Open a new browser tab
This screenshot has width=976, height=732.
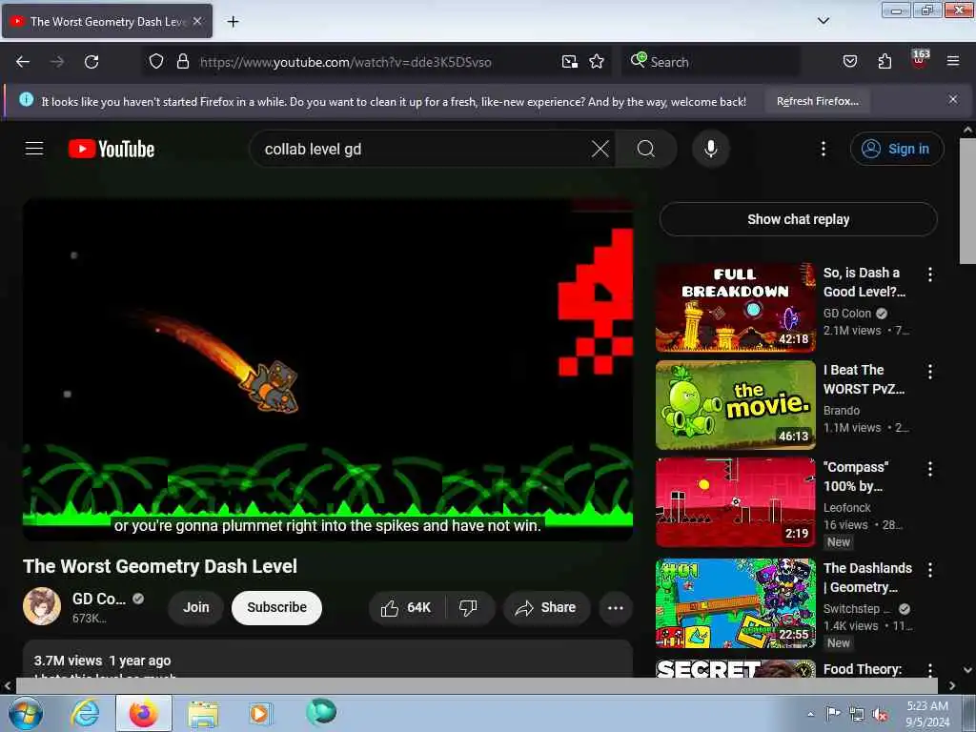tap(233, 21)
